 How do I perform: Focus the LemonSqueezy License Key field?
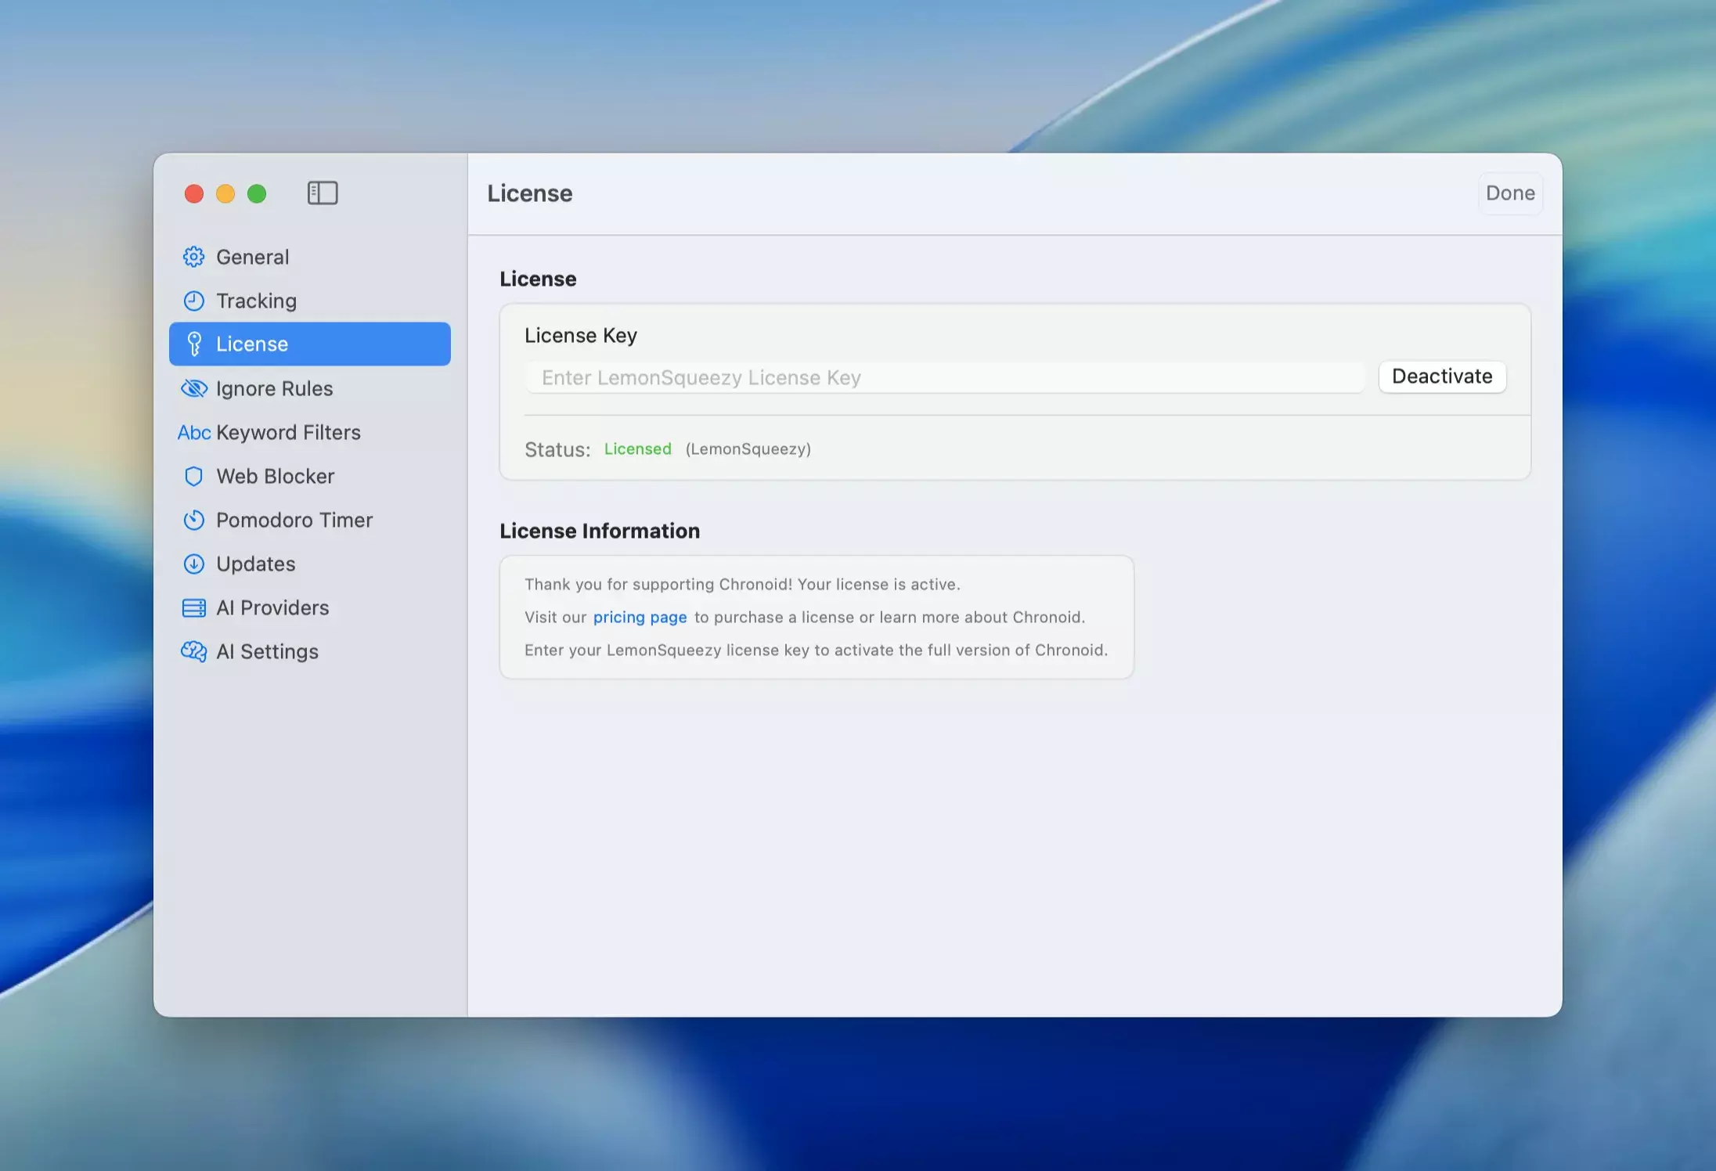(944, 377)
